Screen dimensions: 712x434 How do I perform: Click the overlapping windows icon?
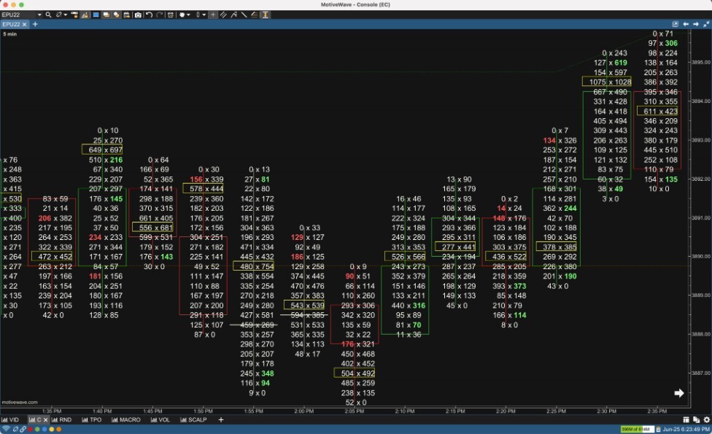tap(107, 15)
